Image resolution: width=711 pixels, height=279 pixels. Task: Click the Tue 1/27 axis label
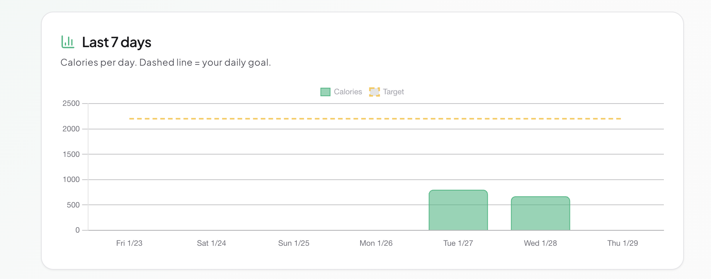[x=458, y=243]
